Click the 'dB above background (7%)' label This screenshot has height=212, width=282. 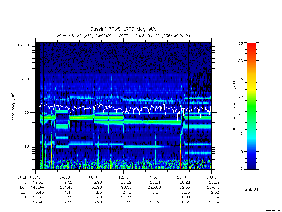pos(234,106)
